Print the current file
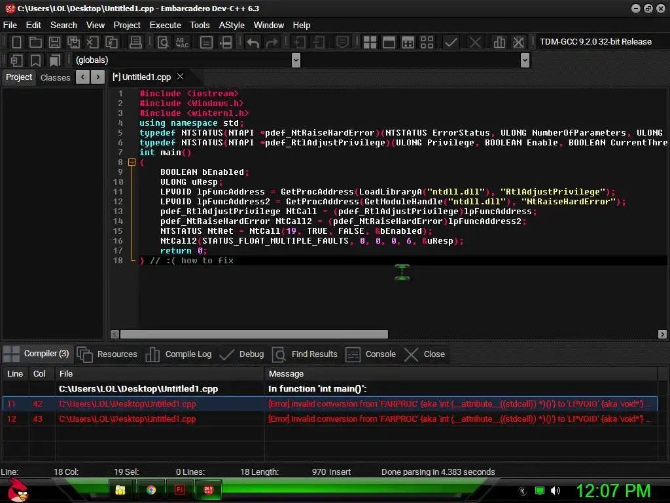The image size is (670, 503). pos(135,43)
